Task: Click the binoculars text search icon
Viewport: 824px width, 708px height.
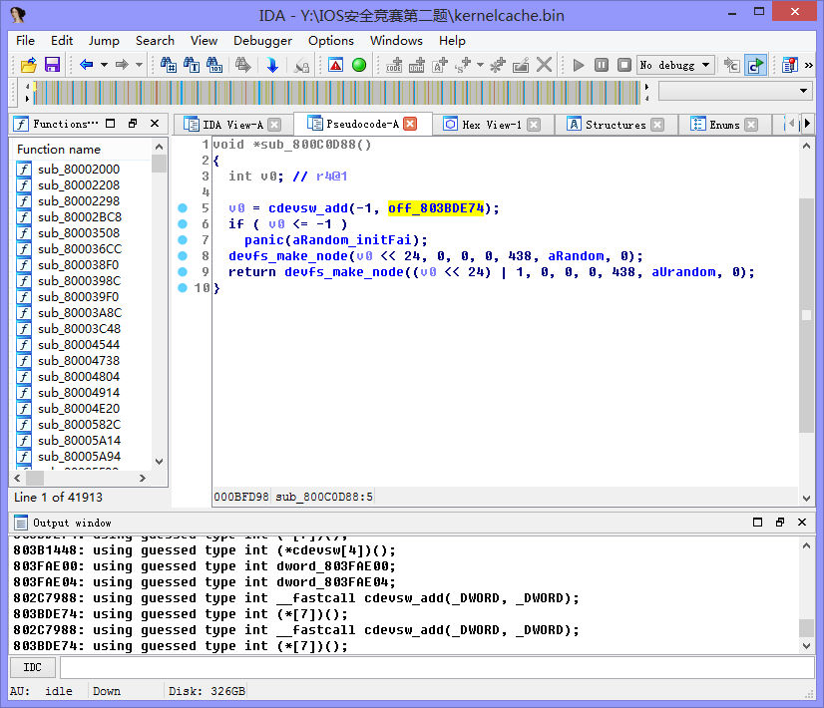Action: click(192, 65)
